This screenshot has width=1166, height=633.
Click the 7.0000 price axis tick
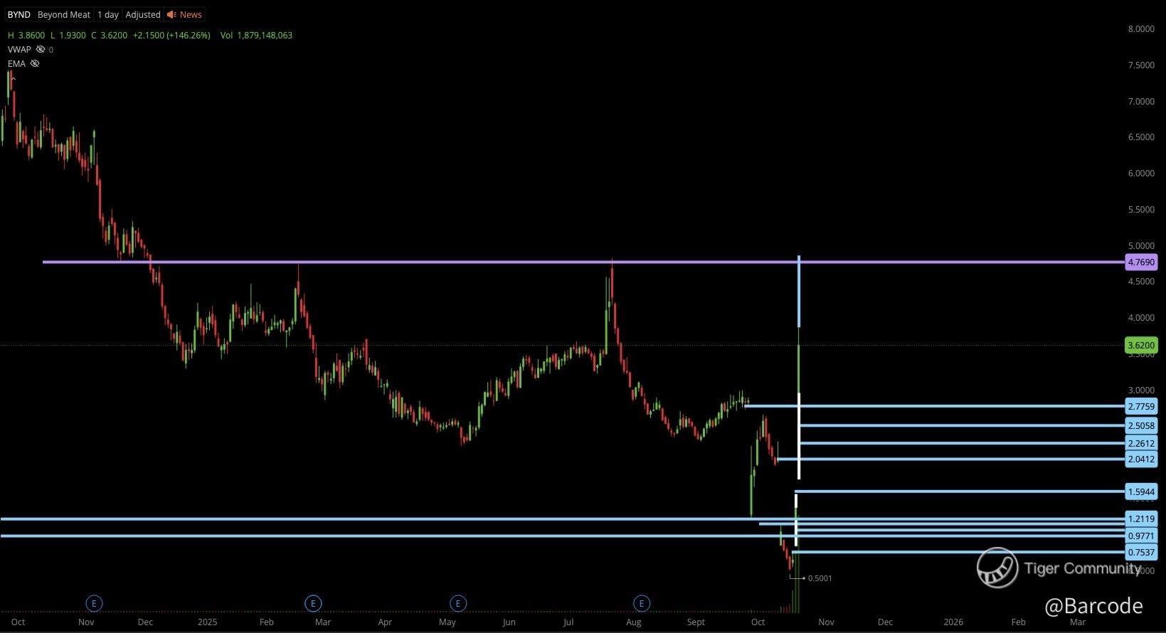click(x=1141, y=102)
